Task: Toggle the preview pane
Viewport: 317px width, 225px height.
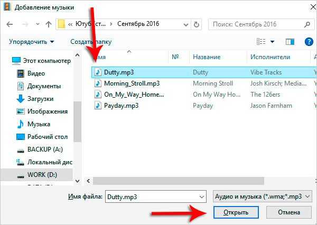Action: tap(290, 42)
